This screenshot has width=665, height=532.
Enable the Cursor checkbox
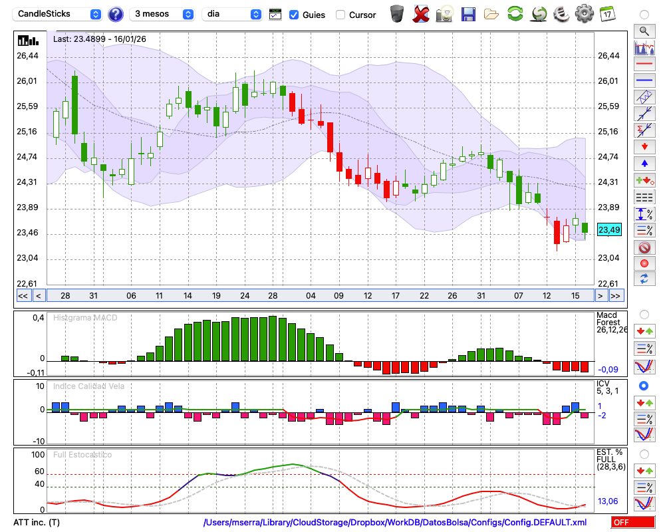click(340, 15)
